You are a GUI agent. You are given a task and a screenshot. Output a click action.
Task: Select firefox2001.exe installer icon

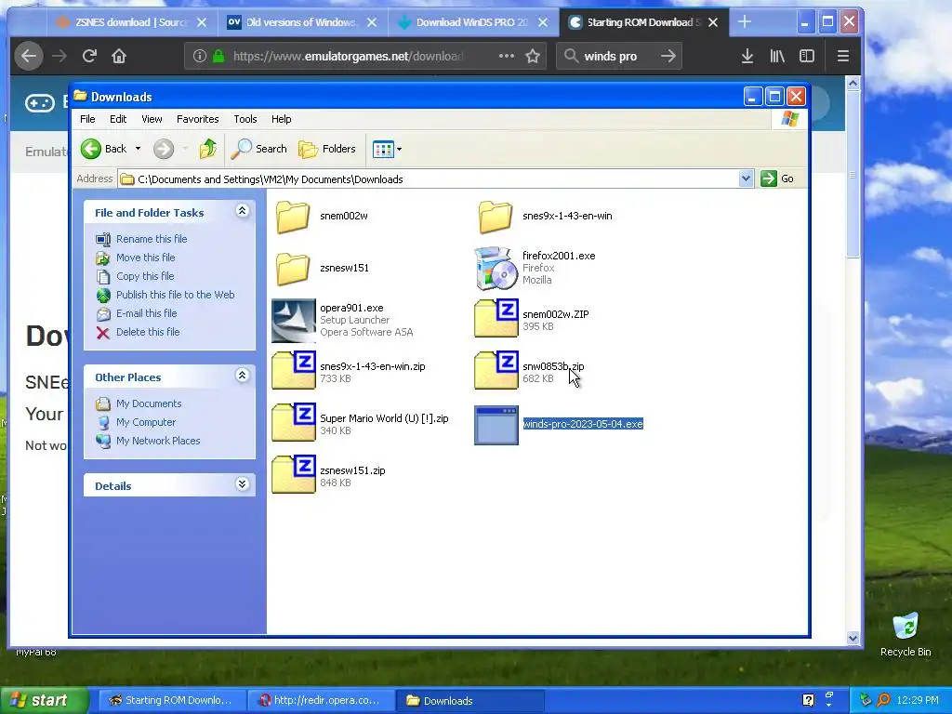coord(496,268)
